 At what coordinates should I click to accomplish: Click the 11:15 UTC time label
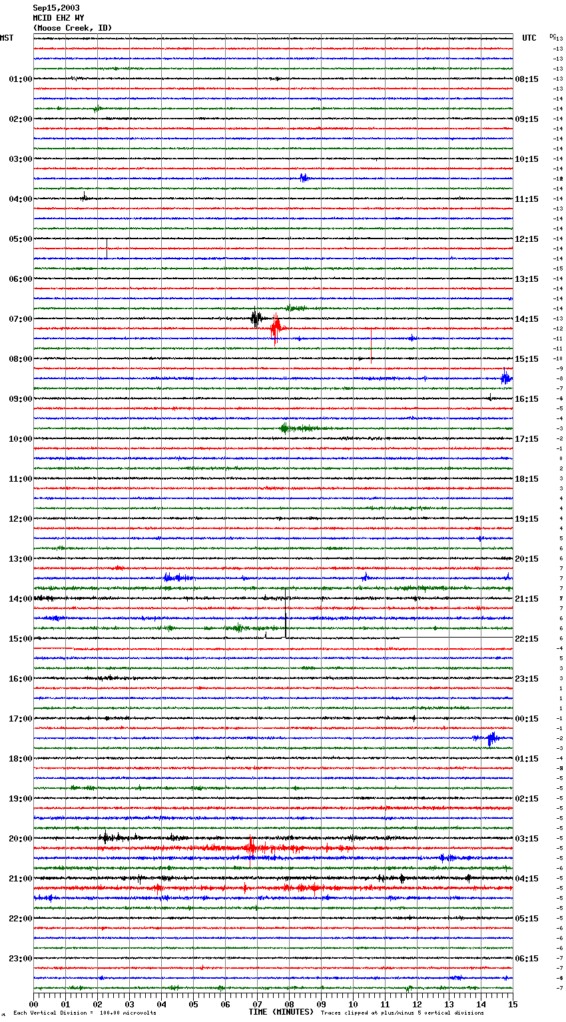point(527,199)
